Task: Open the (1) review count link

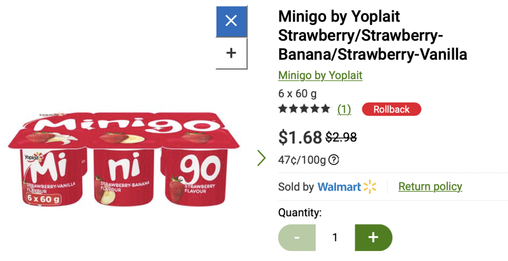Action: pyautogui.click(x=344, y=110)
